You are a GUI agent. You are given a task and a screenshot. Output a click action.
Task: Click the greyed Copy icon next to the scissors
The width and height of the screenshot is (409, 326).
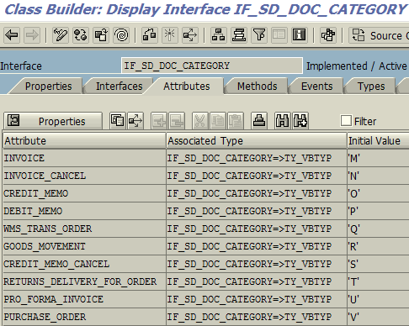tap(218, 121)
